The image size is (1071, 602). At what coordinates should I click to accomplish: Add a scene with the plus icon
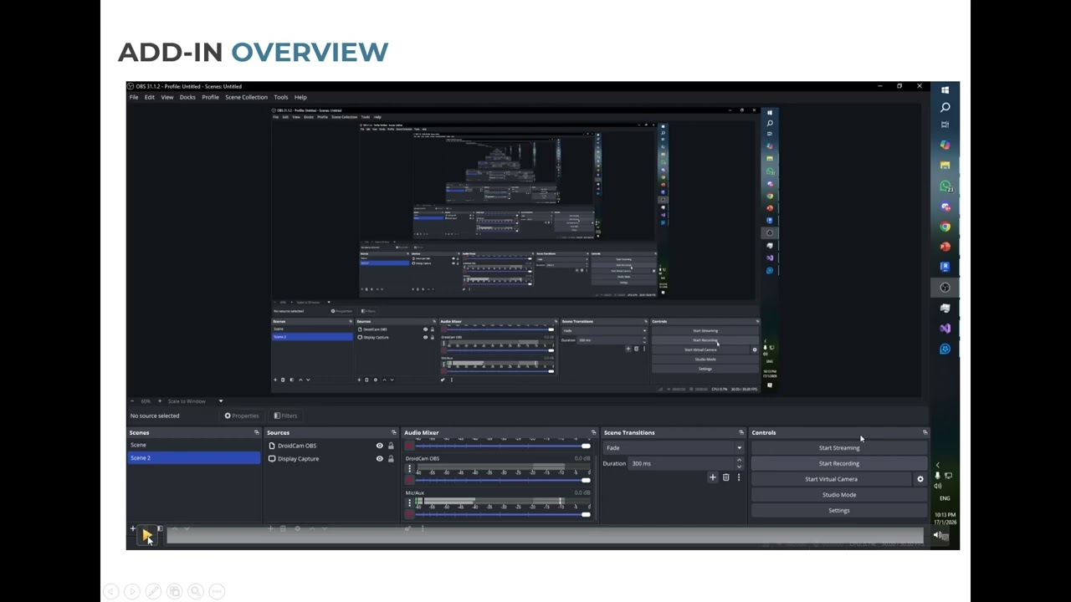(x=132, y=528)
